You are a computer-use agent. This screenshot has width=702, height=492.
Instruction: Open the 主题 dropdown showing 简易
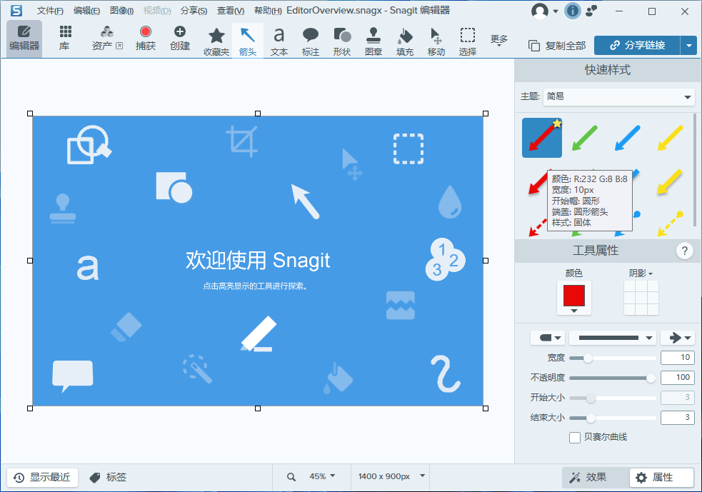point(618,96)
